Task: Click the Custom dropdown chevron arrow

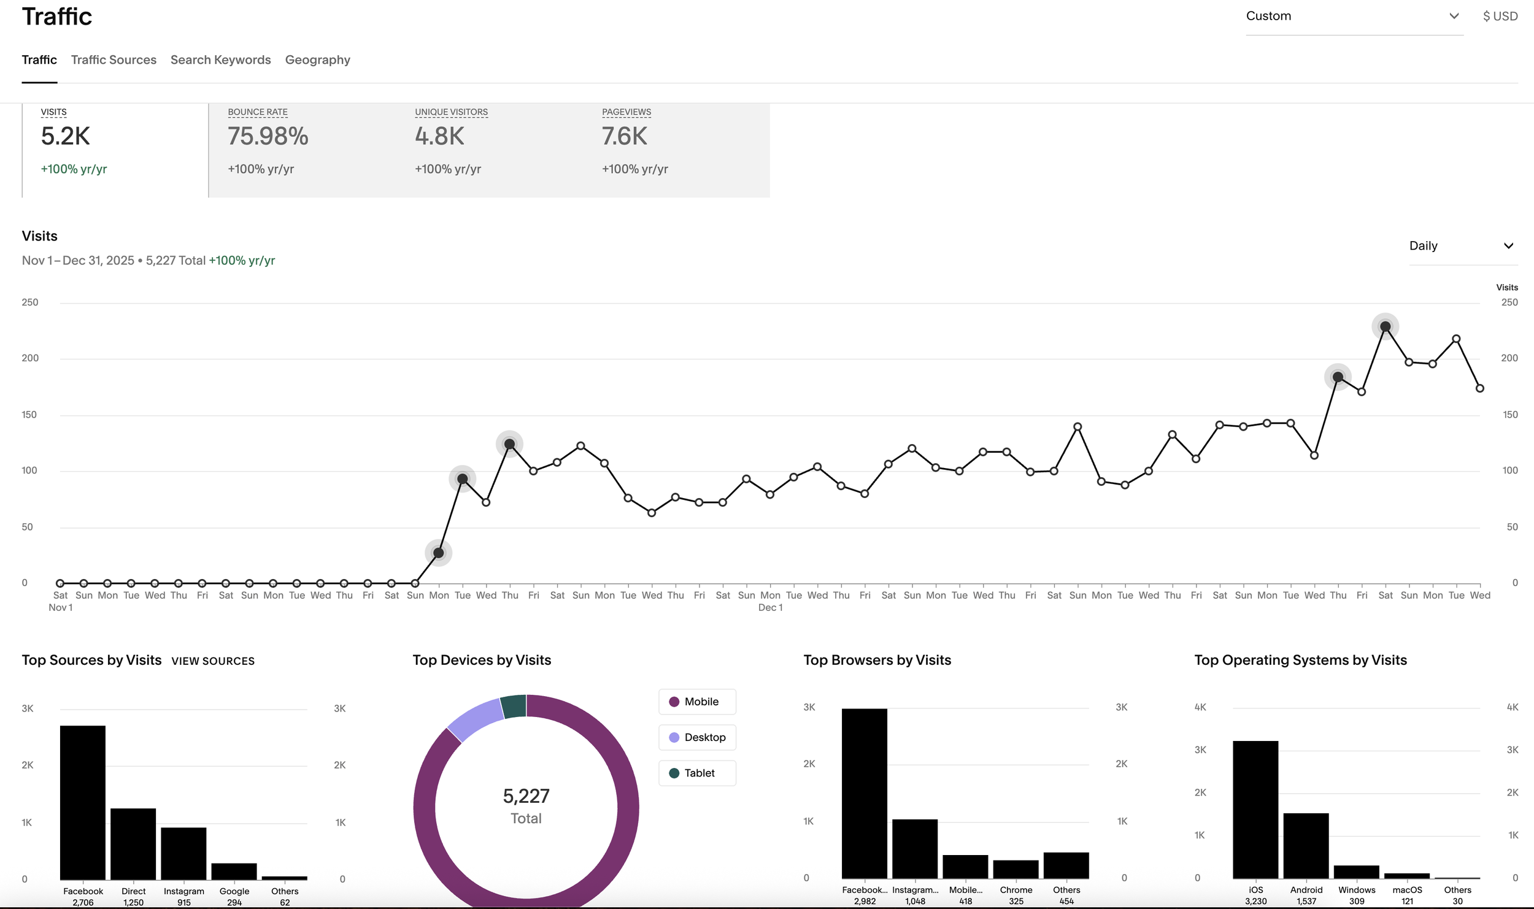Action: (1454, 17)
